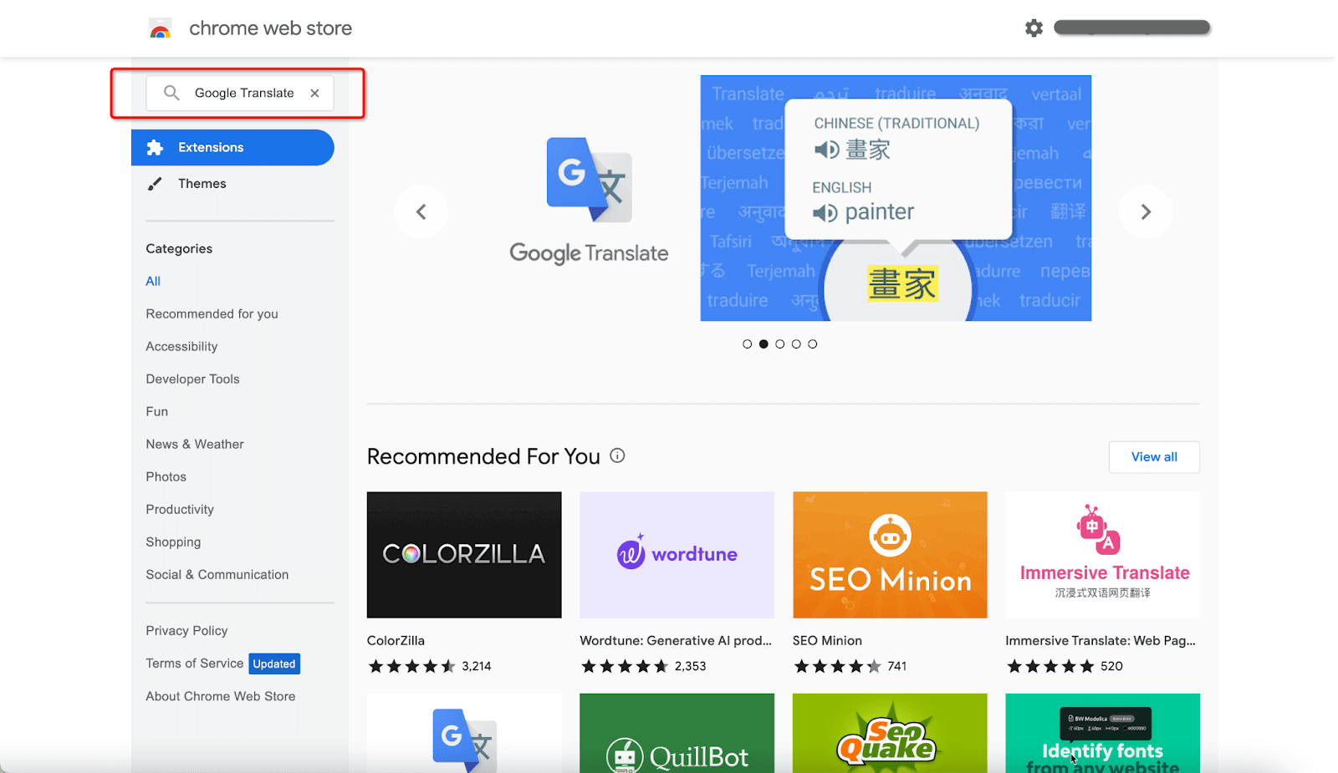Choose the All category

click(x=153, y=282)
